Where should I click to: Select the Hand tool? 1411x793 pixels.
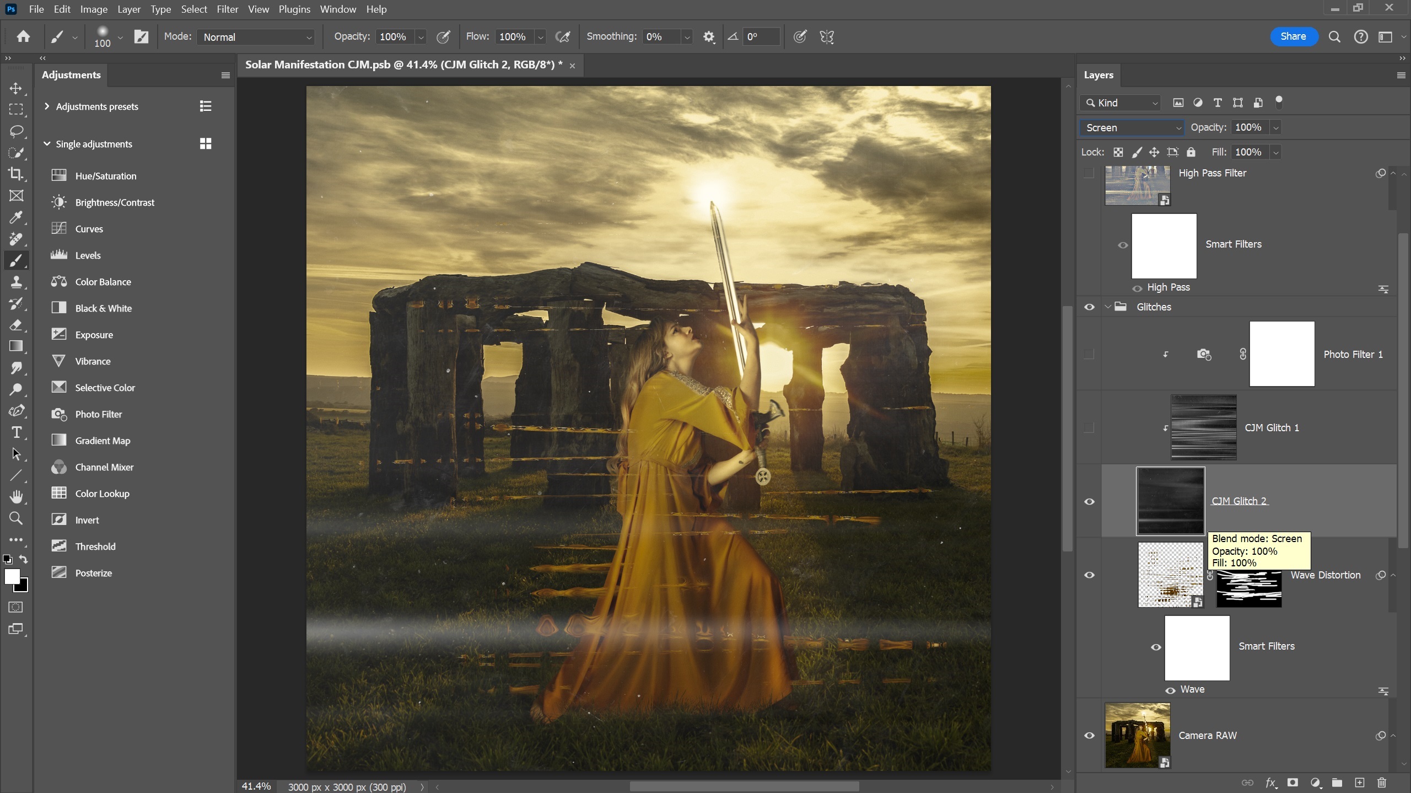tap(16, 497)
